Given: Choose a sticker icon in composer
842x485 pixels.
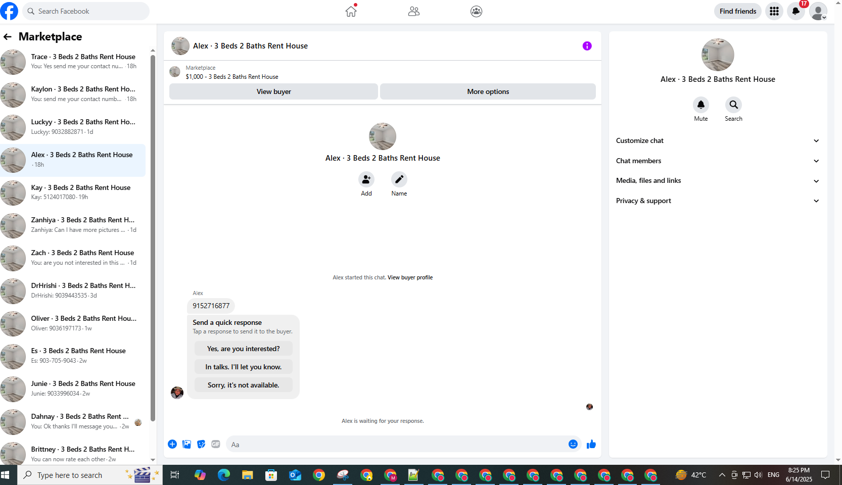Looking at the screenshot, I should (201, 444).
